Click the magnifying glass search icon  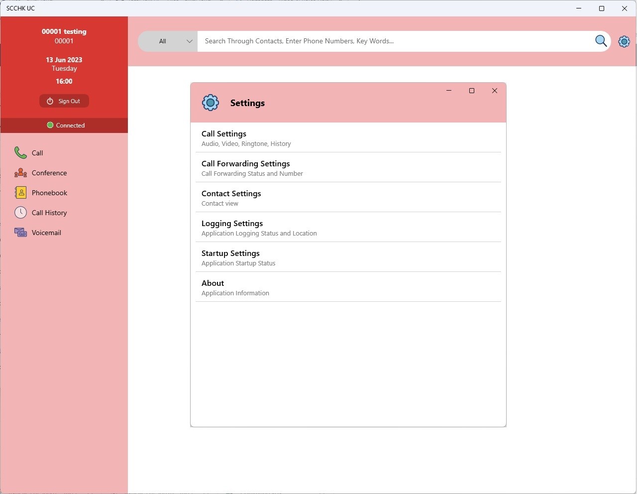601,41
